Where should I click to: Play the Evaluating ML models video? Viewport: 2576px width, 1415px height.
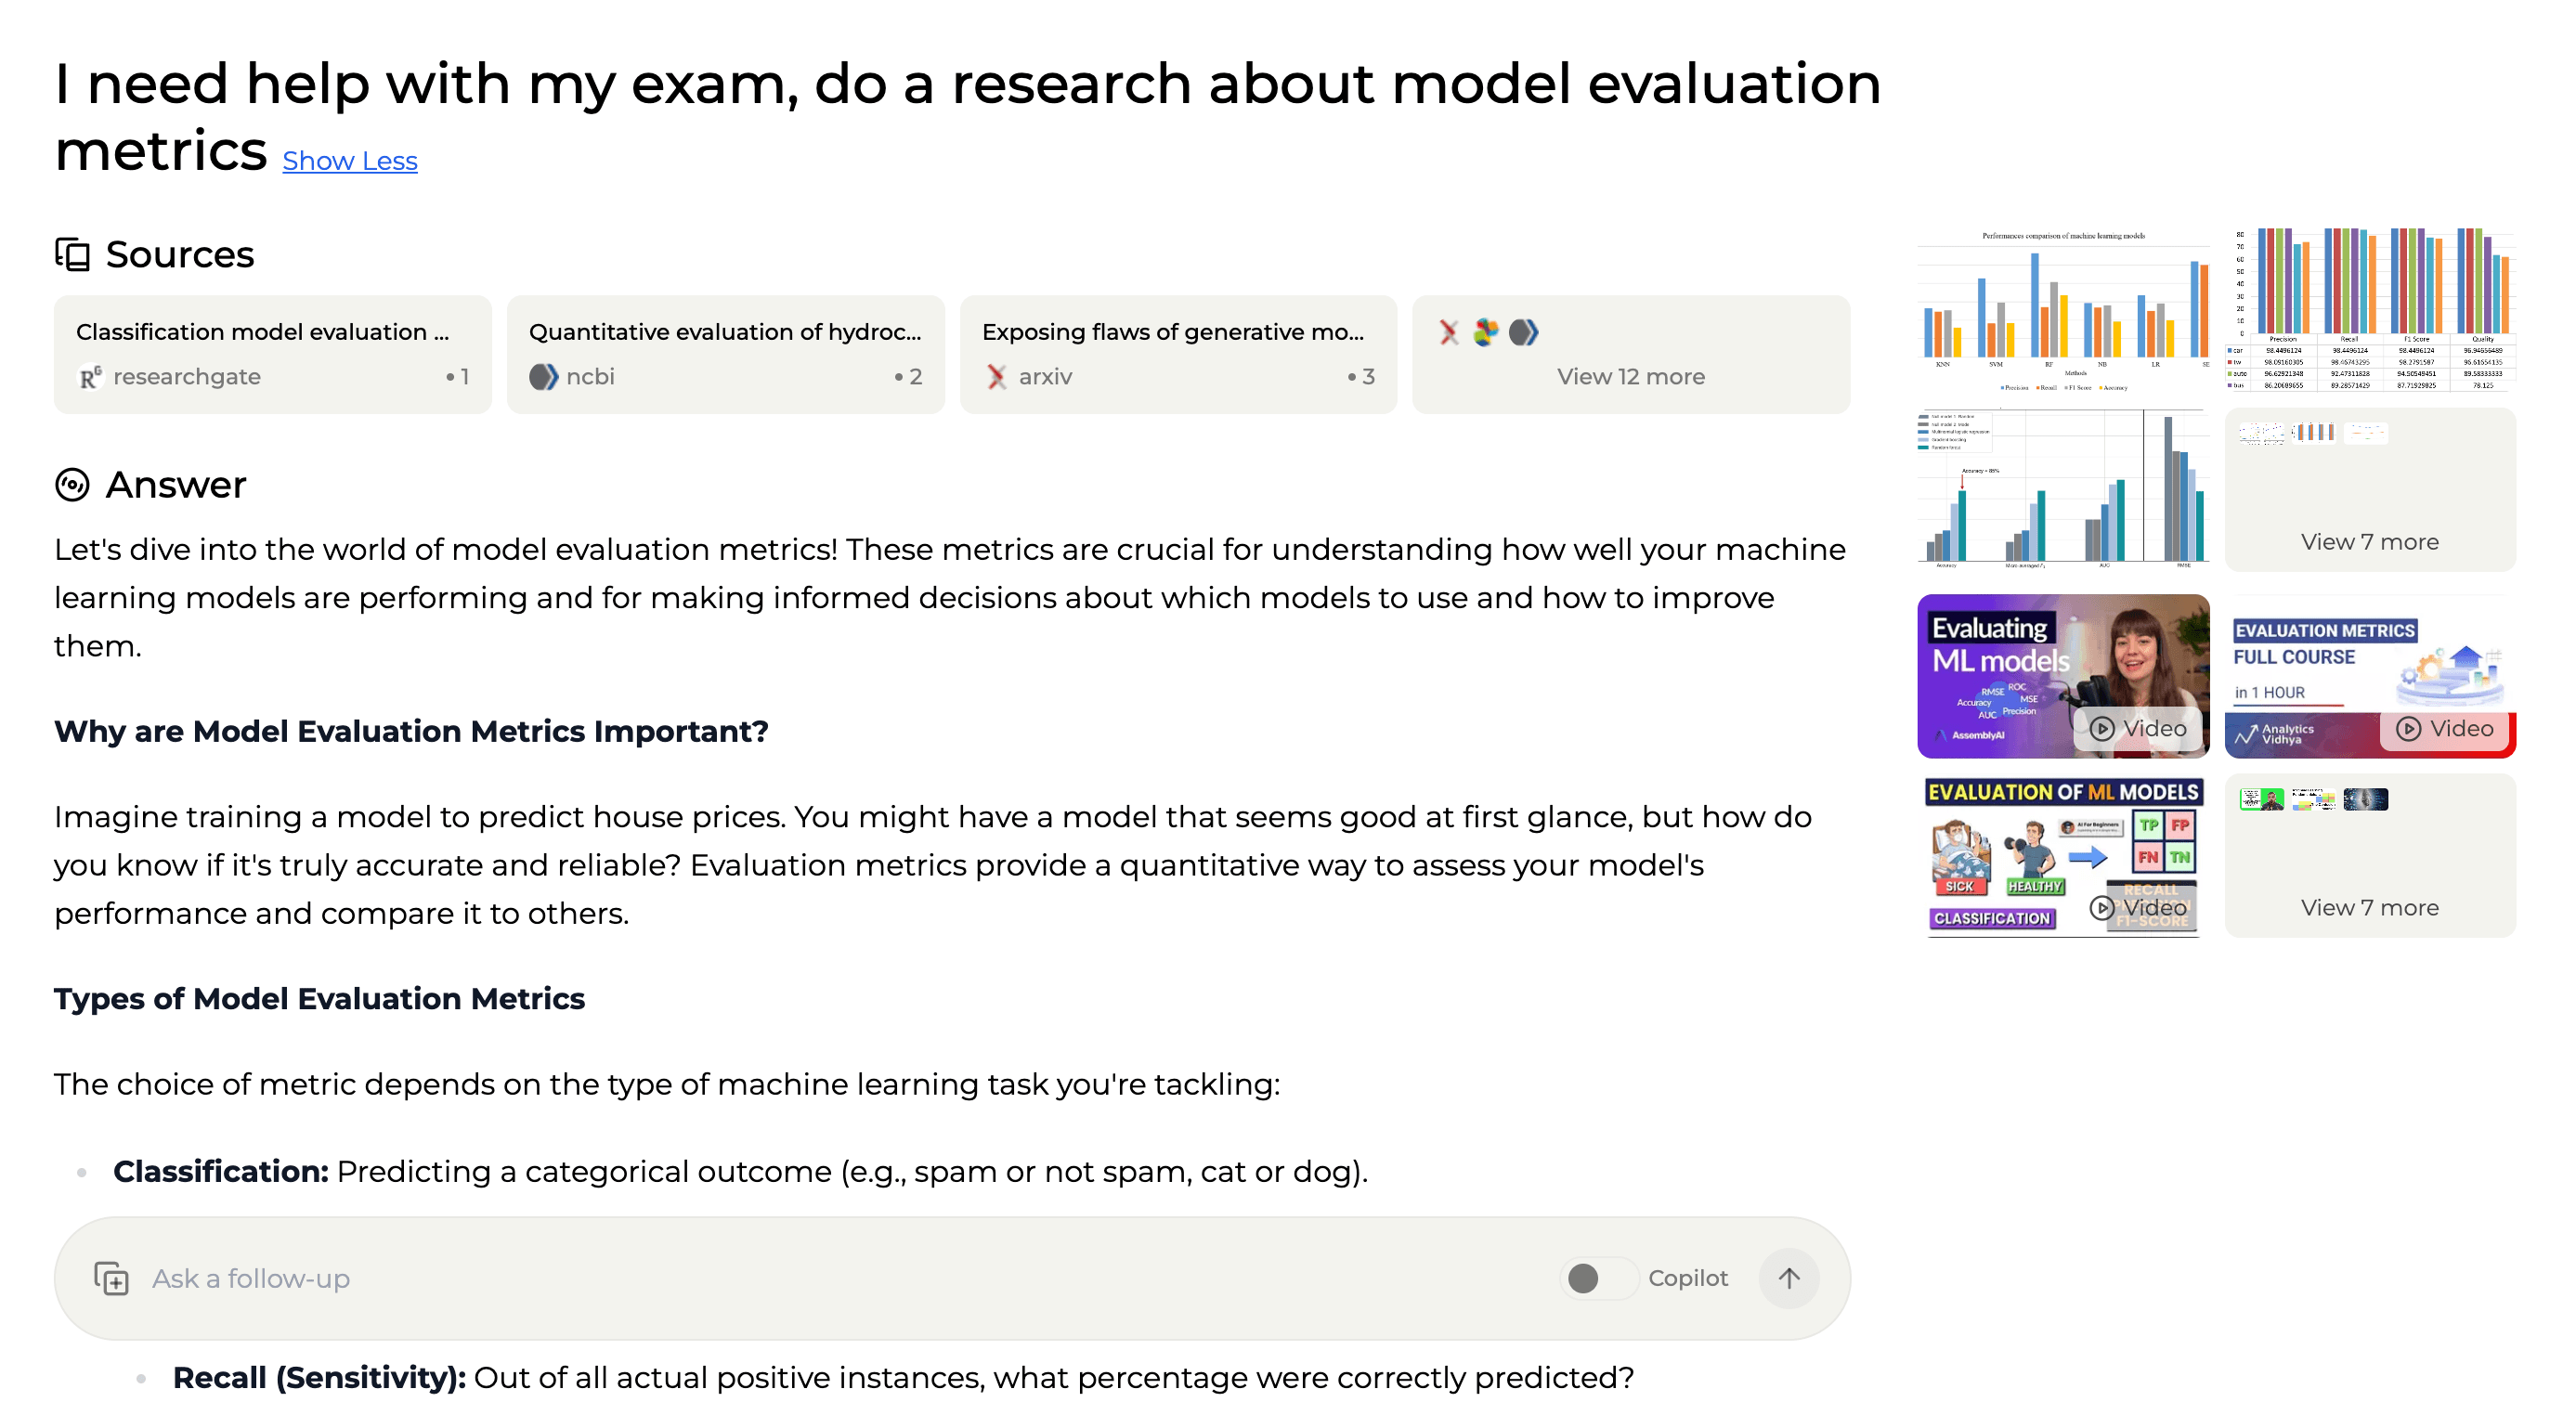[2063, 676]
